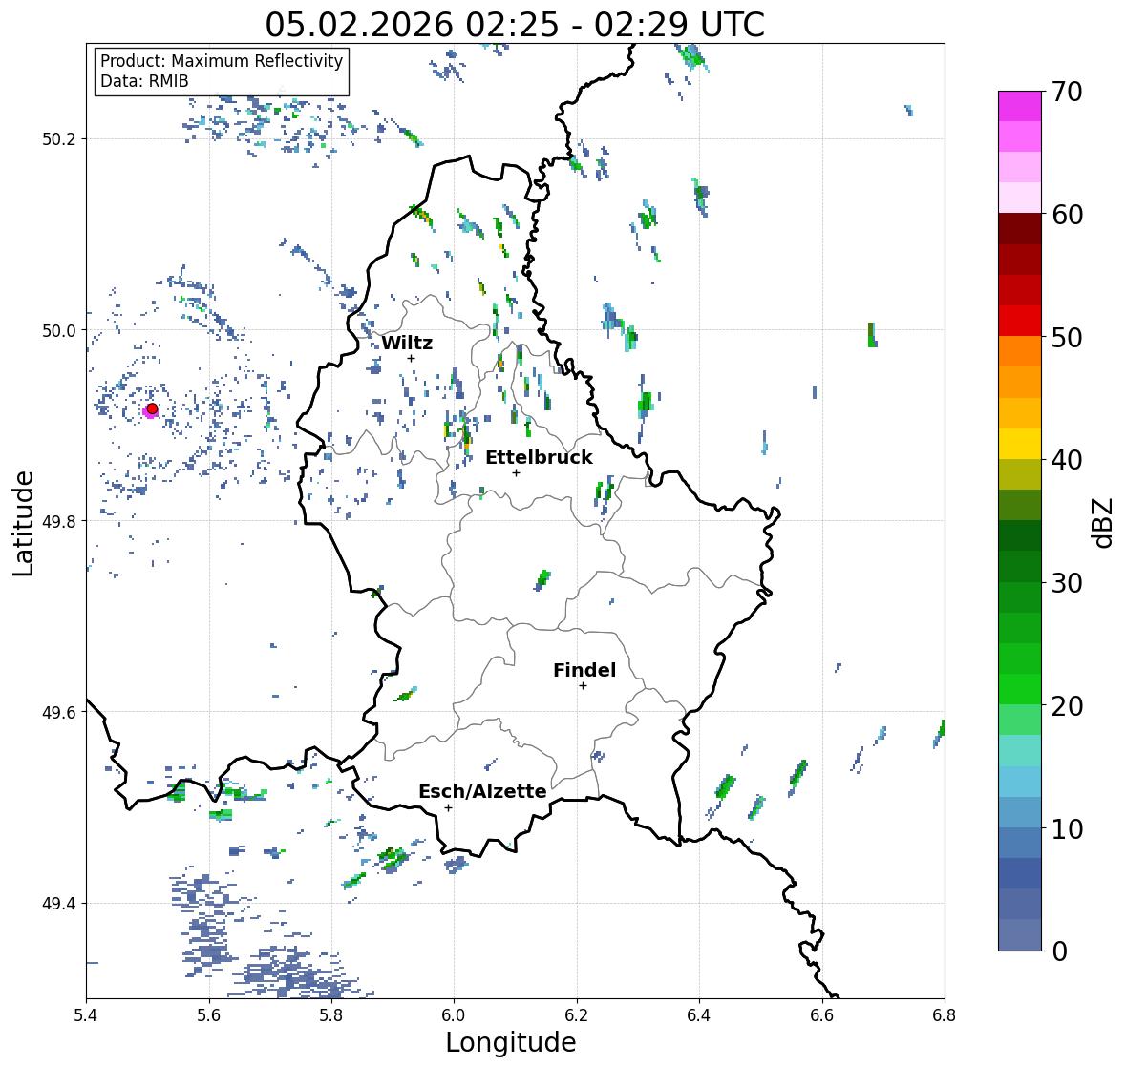Click the Wiltz station label

[x=407, y=343]
